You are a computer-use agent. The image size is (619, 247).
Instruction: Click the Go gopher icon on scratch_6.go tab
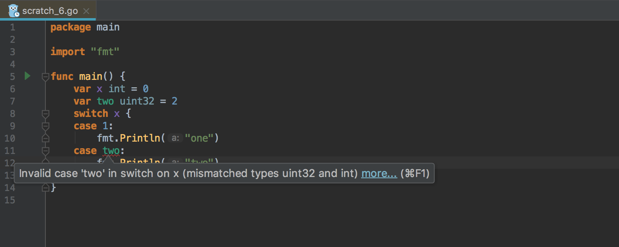tap(14, 10)
